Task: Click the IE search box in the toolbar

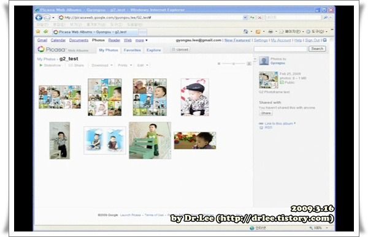Action: click(x=293, y=18)
